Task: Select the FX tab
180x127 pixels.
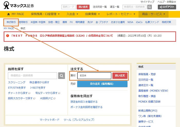Action: (71, 22)
